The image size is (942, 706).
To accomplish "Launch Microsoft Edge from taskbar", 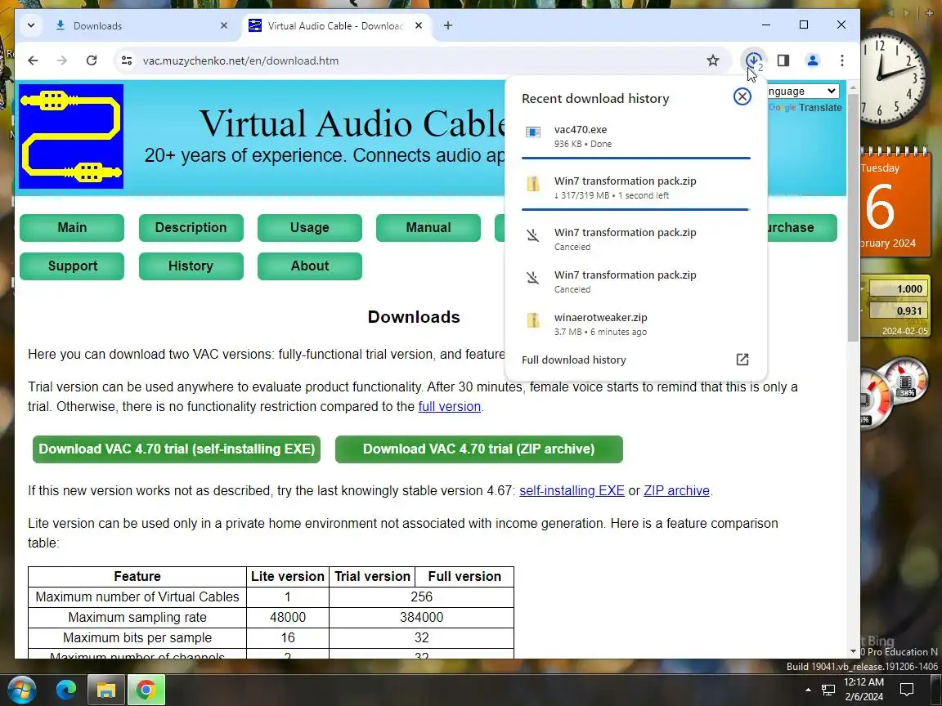I will [66, 690].
